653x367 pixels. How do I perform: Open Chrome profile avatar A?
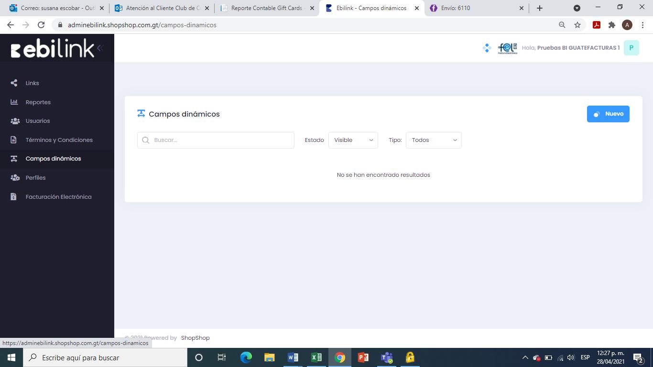point(627,25)
